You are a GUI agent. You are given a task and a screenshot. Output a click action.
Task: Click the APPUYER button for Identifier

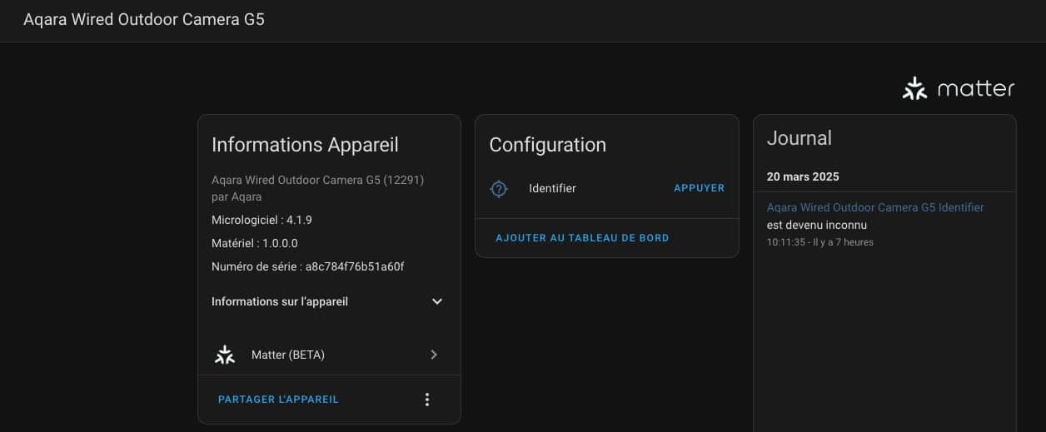699,188
